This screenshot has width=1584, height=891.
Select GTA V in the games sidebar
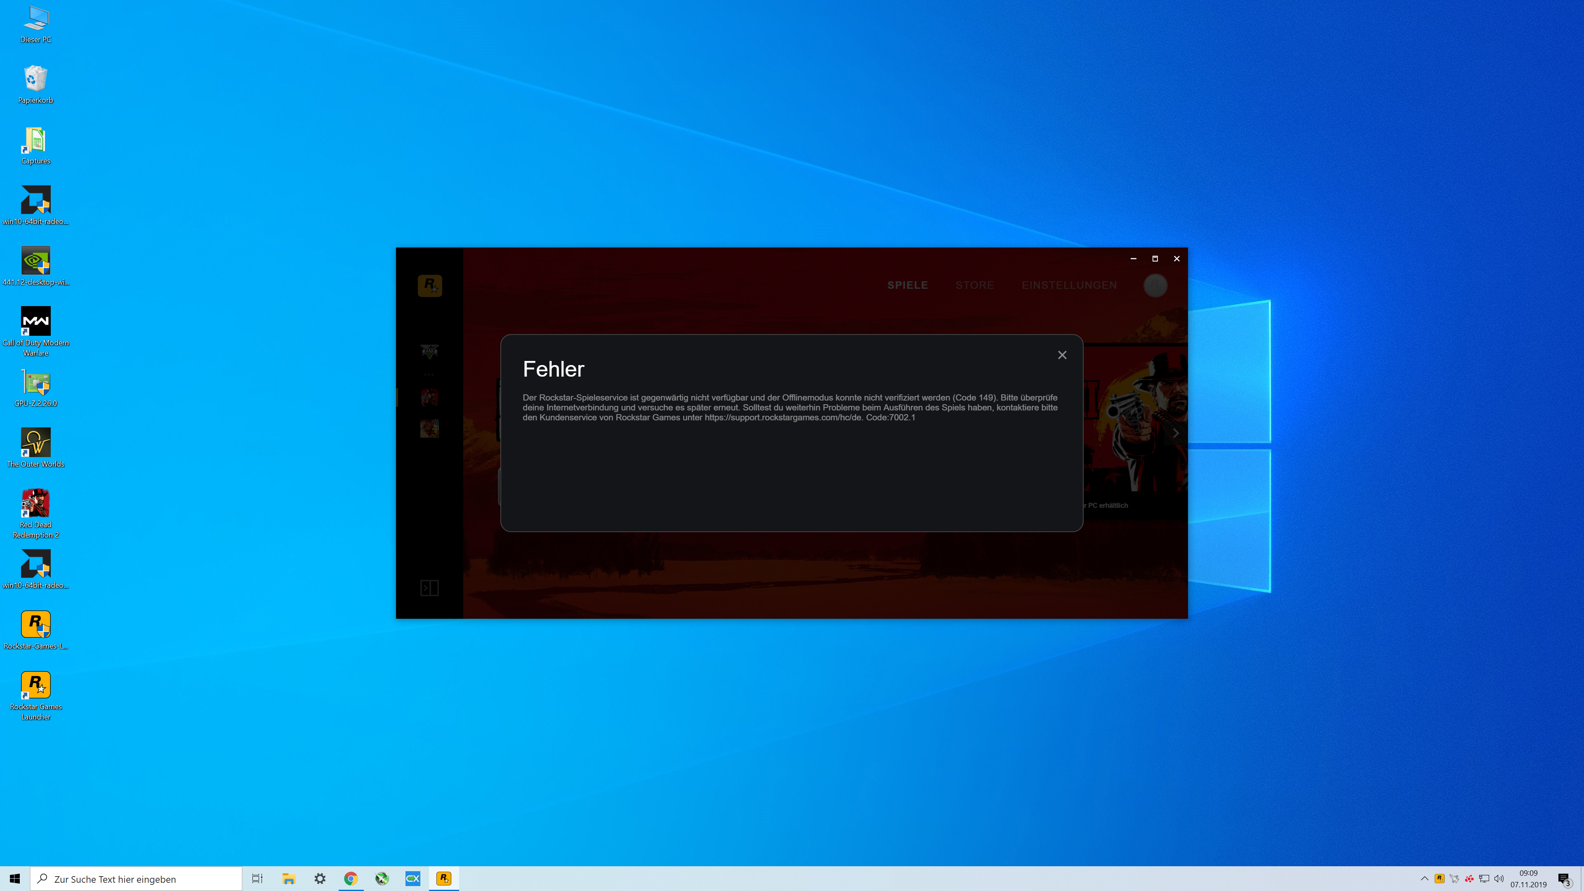[x=430, y=351]
